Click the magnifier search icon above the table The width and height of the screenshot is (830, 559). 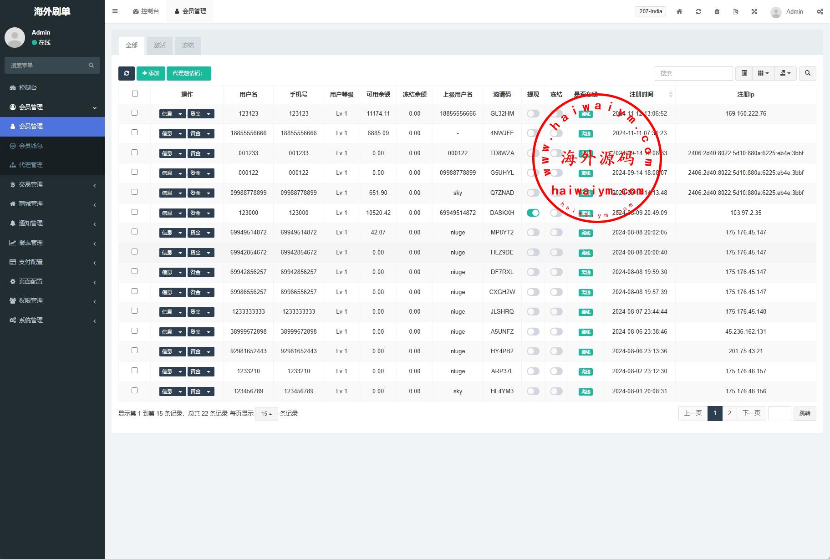(807, 73)
